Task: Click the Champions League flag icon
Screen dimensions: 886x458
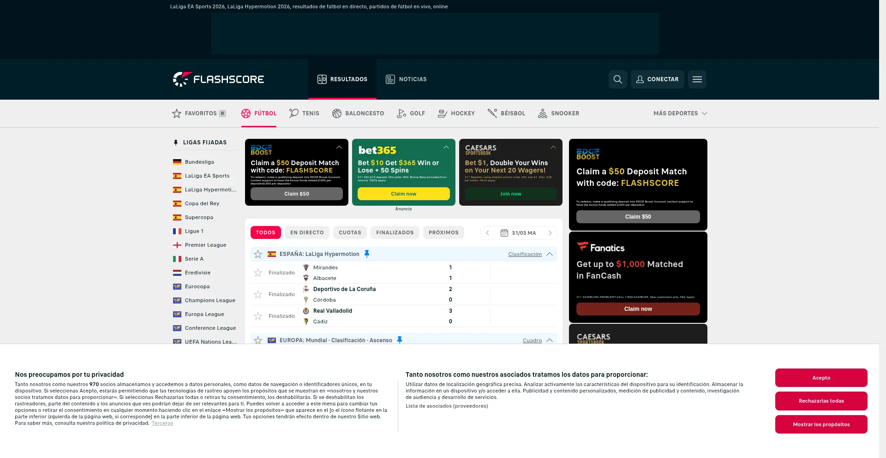Action: (x=177, y=300)
